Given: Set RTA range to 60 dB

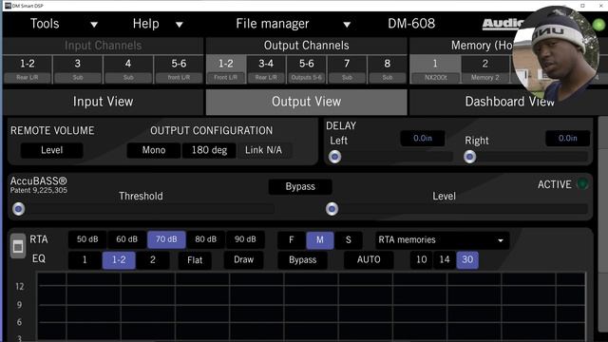Looking at the screenshot, I should tap(126, 239).
